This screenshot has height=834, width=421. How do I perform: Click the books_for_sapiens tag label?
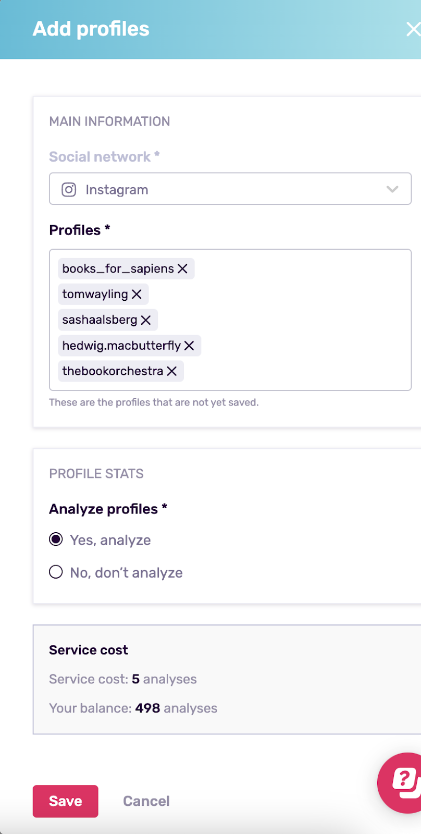point(118,268)
